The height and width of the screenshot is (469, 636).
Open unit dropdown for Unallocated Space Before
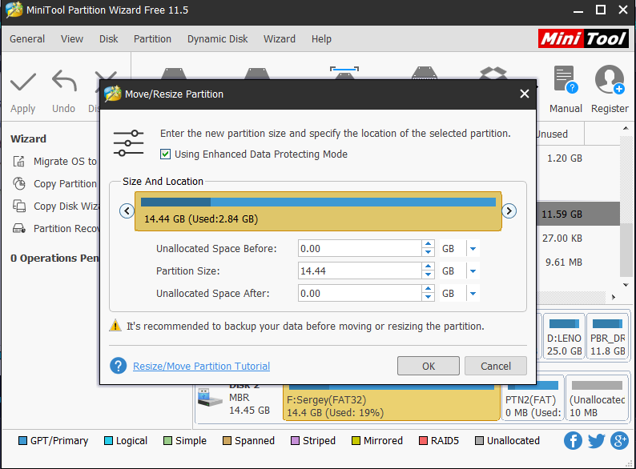473,248
